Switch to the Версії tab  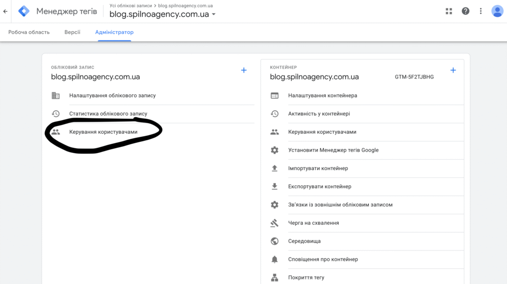click(72, 32)
